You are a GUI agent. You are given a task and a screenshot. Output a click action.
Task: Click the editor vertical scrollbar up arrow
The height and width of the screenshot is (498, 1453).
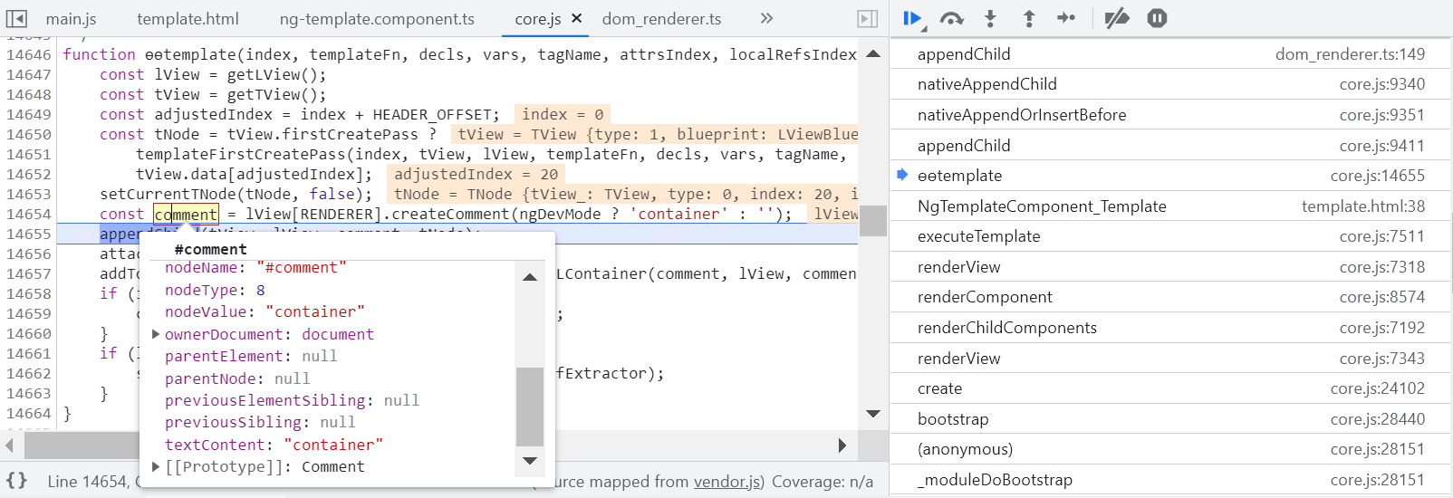(x=873, y=54)
